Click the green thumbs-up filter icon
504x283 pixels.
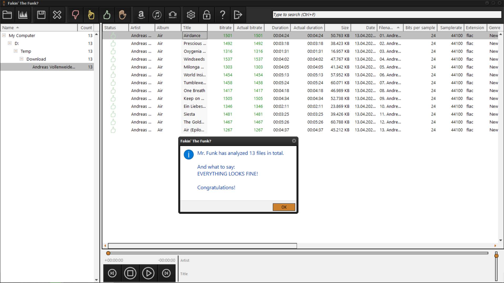tap(107, 15)
